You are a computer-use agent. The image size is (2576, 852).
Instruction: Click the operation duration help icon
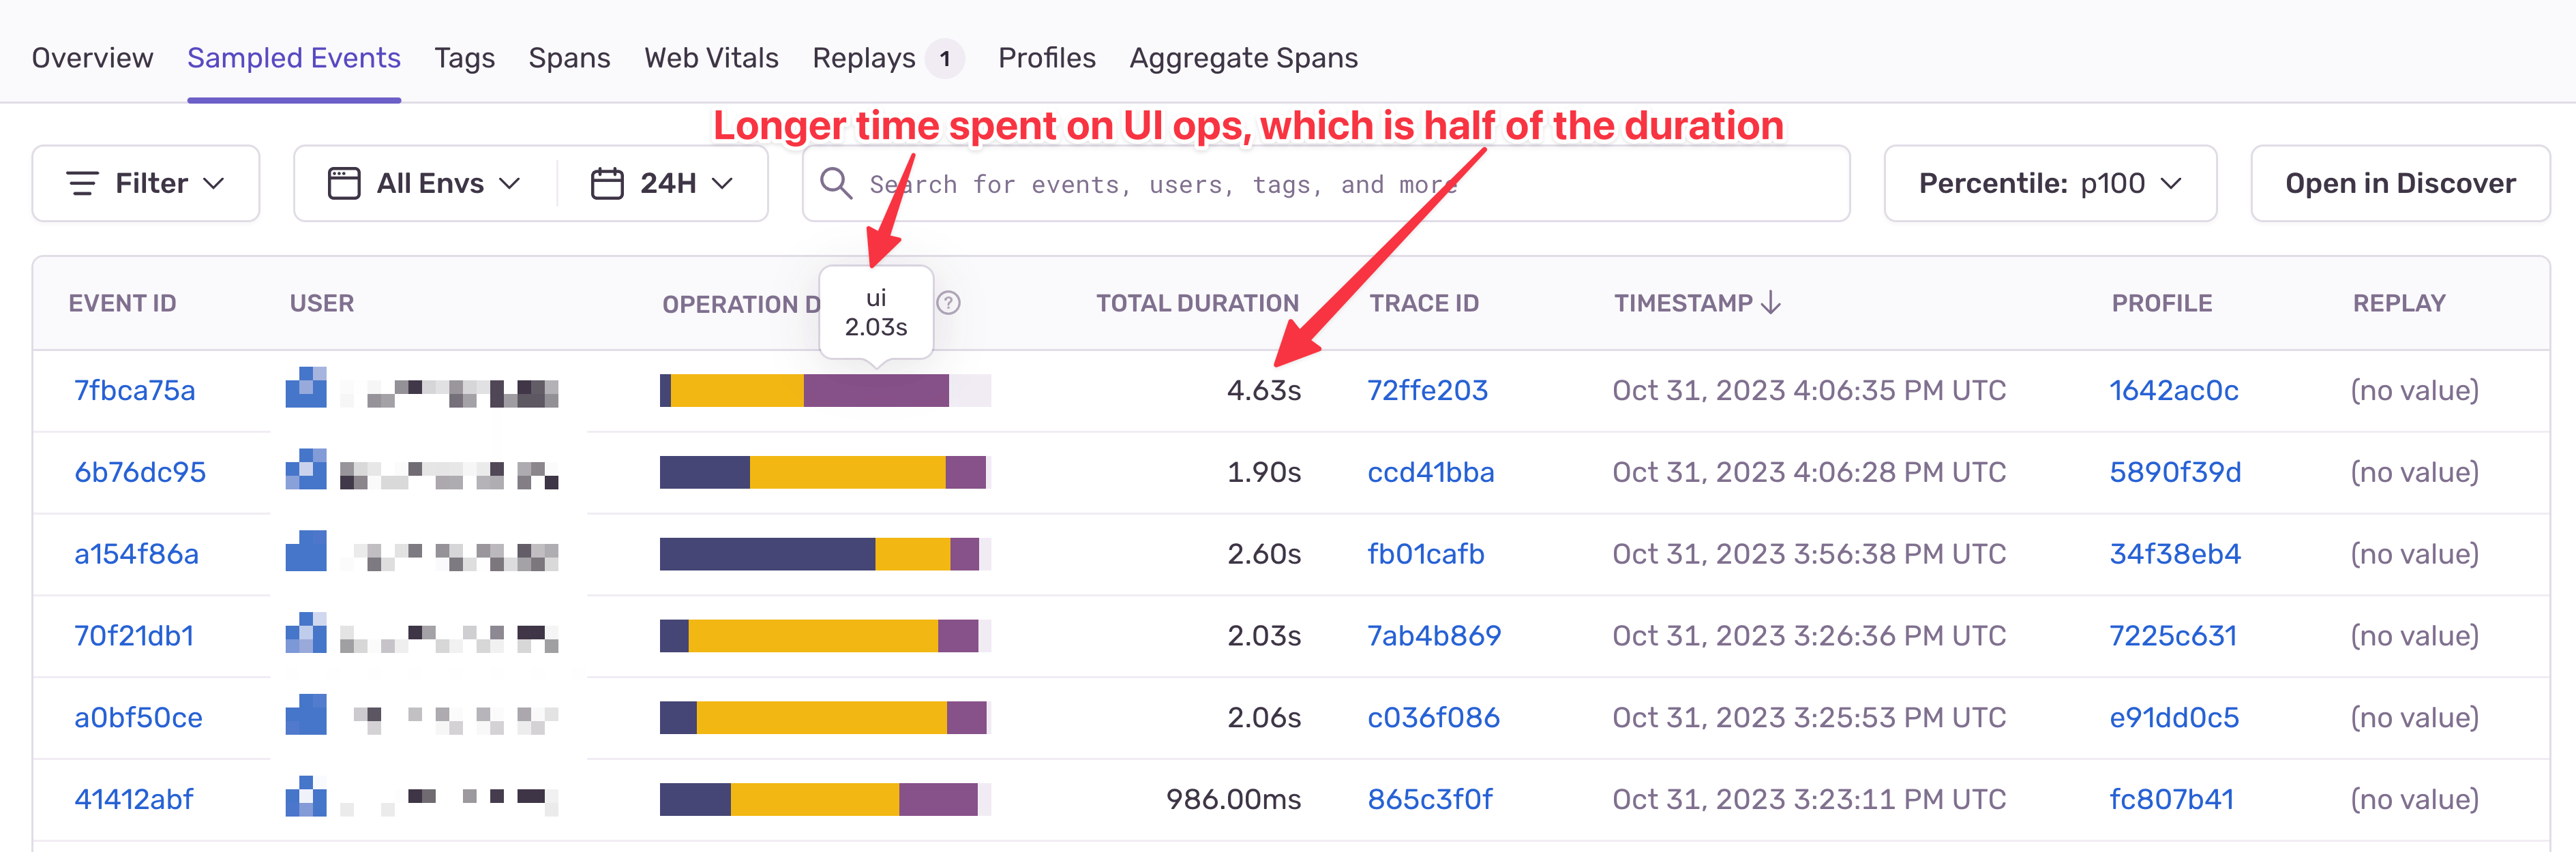pyautogui.click(x=948, y=303)
